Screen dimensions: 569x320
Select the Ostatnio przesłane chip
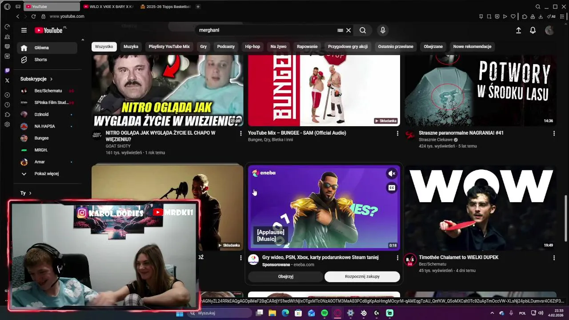coord(396,46)
